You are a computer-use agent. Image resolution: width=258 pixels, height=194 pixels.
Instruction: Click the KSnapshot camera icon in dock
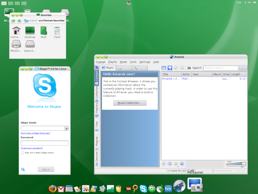point(195,185)
